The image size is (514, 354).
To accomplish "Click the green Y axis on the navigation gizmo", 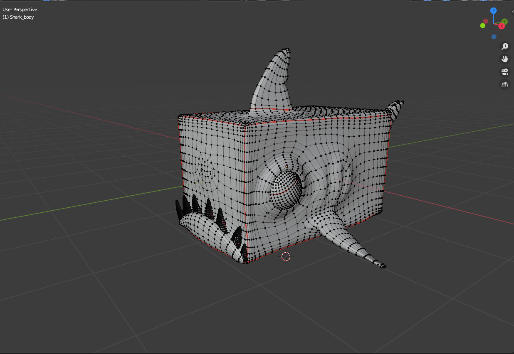I will (504, 21).
